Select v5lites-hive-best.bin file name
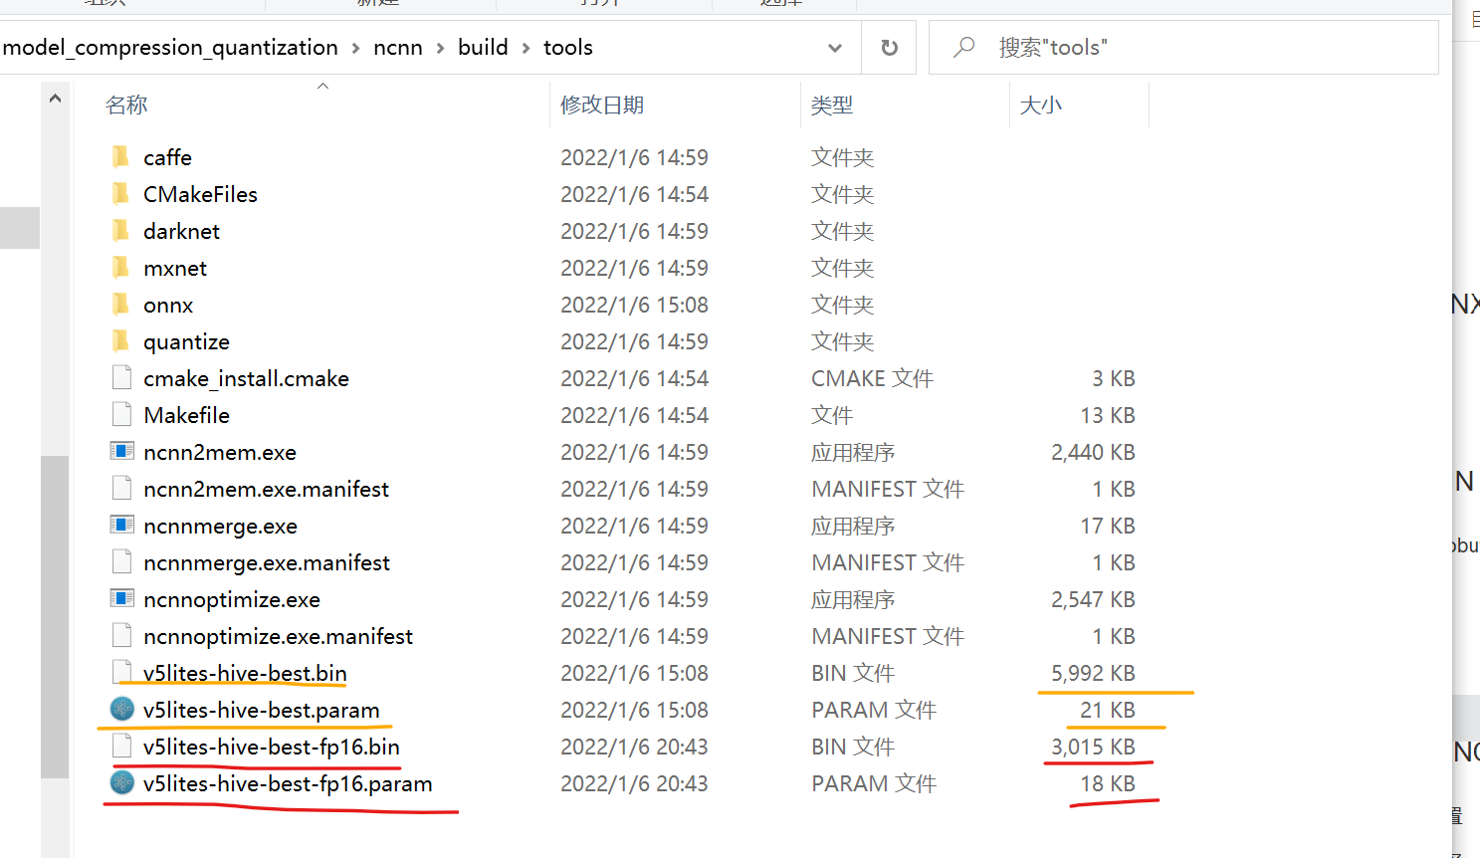 click(245, 673)
